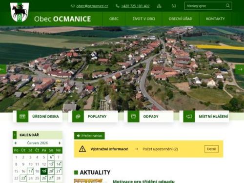Click the Ocmanice coat of arms logo
The height and width of the screenshot is (183, 244).
(x=20, y=12)
